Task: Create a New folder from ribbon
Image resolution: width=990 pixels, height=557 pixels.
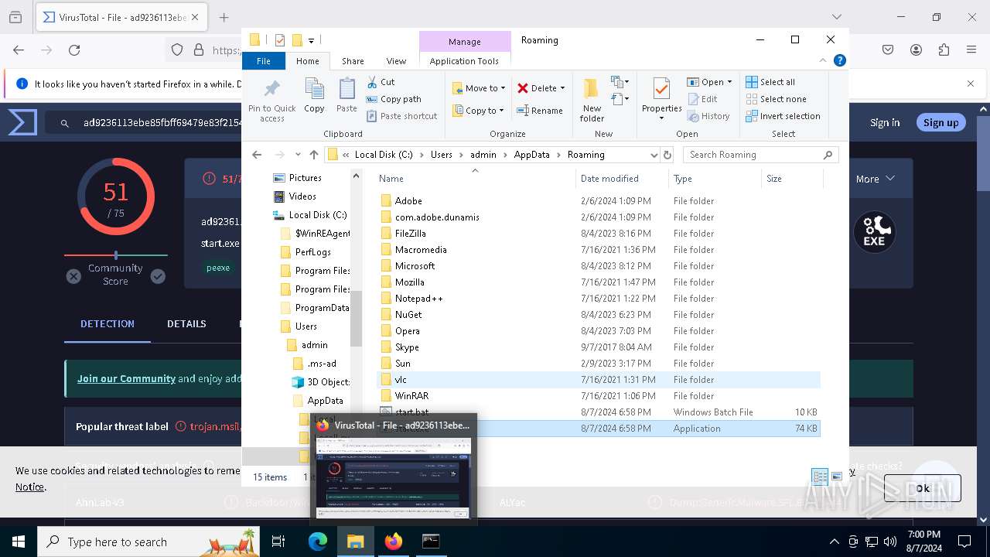Action: (592, 101)
